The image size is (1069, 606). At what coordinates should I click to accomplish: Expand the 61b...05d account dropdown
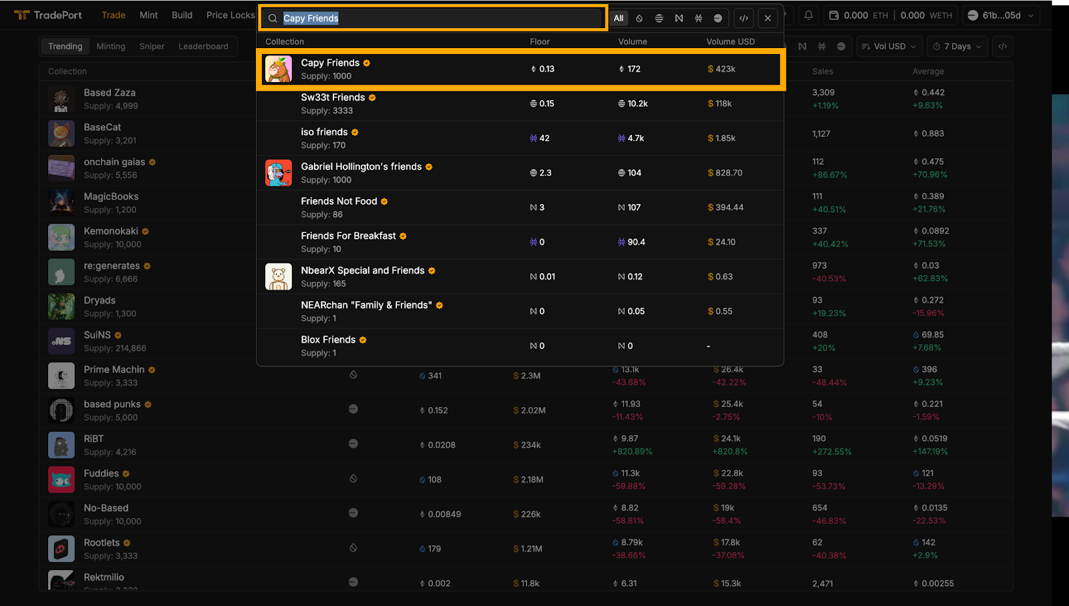coord(1001,15)
